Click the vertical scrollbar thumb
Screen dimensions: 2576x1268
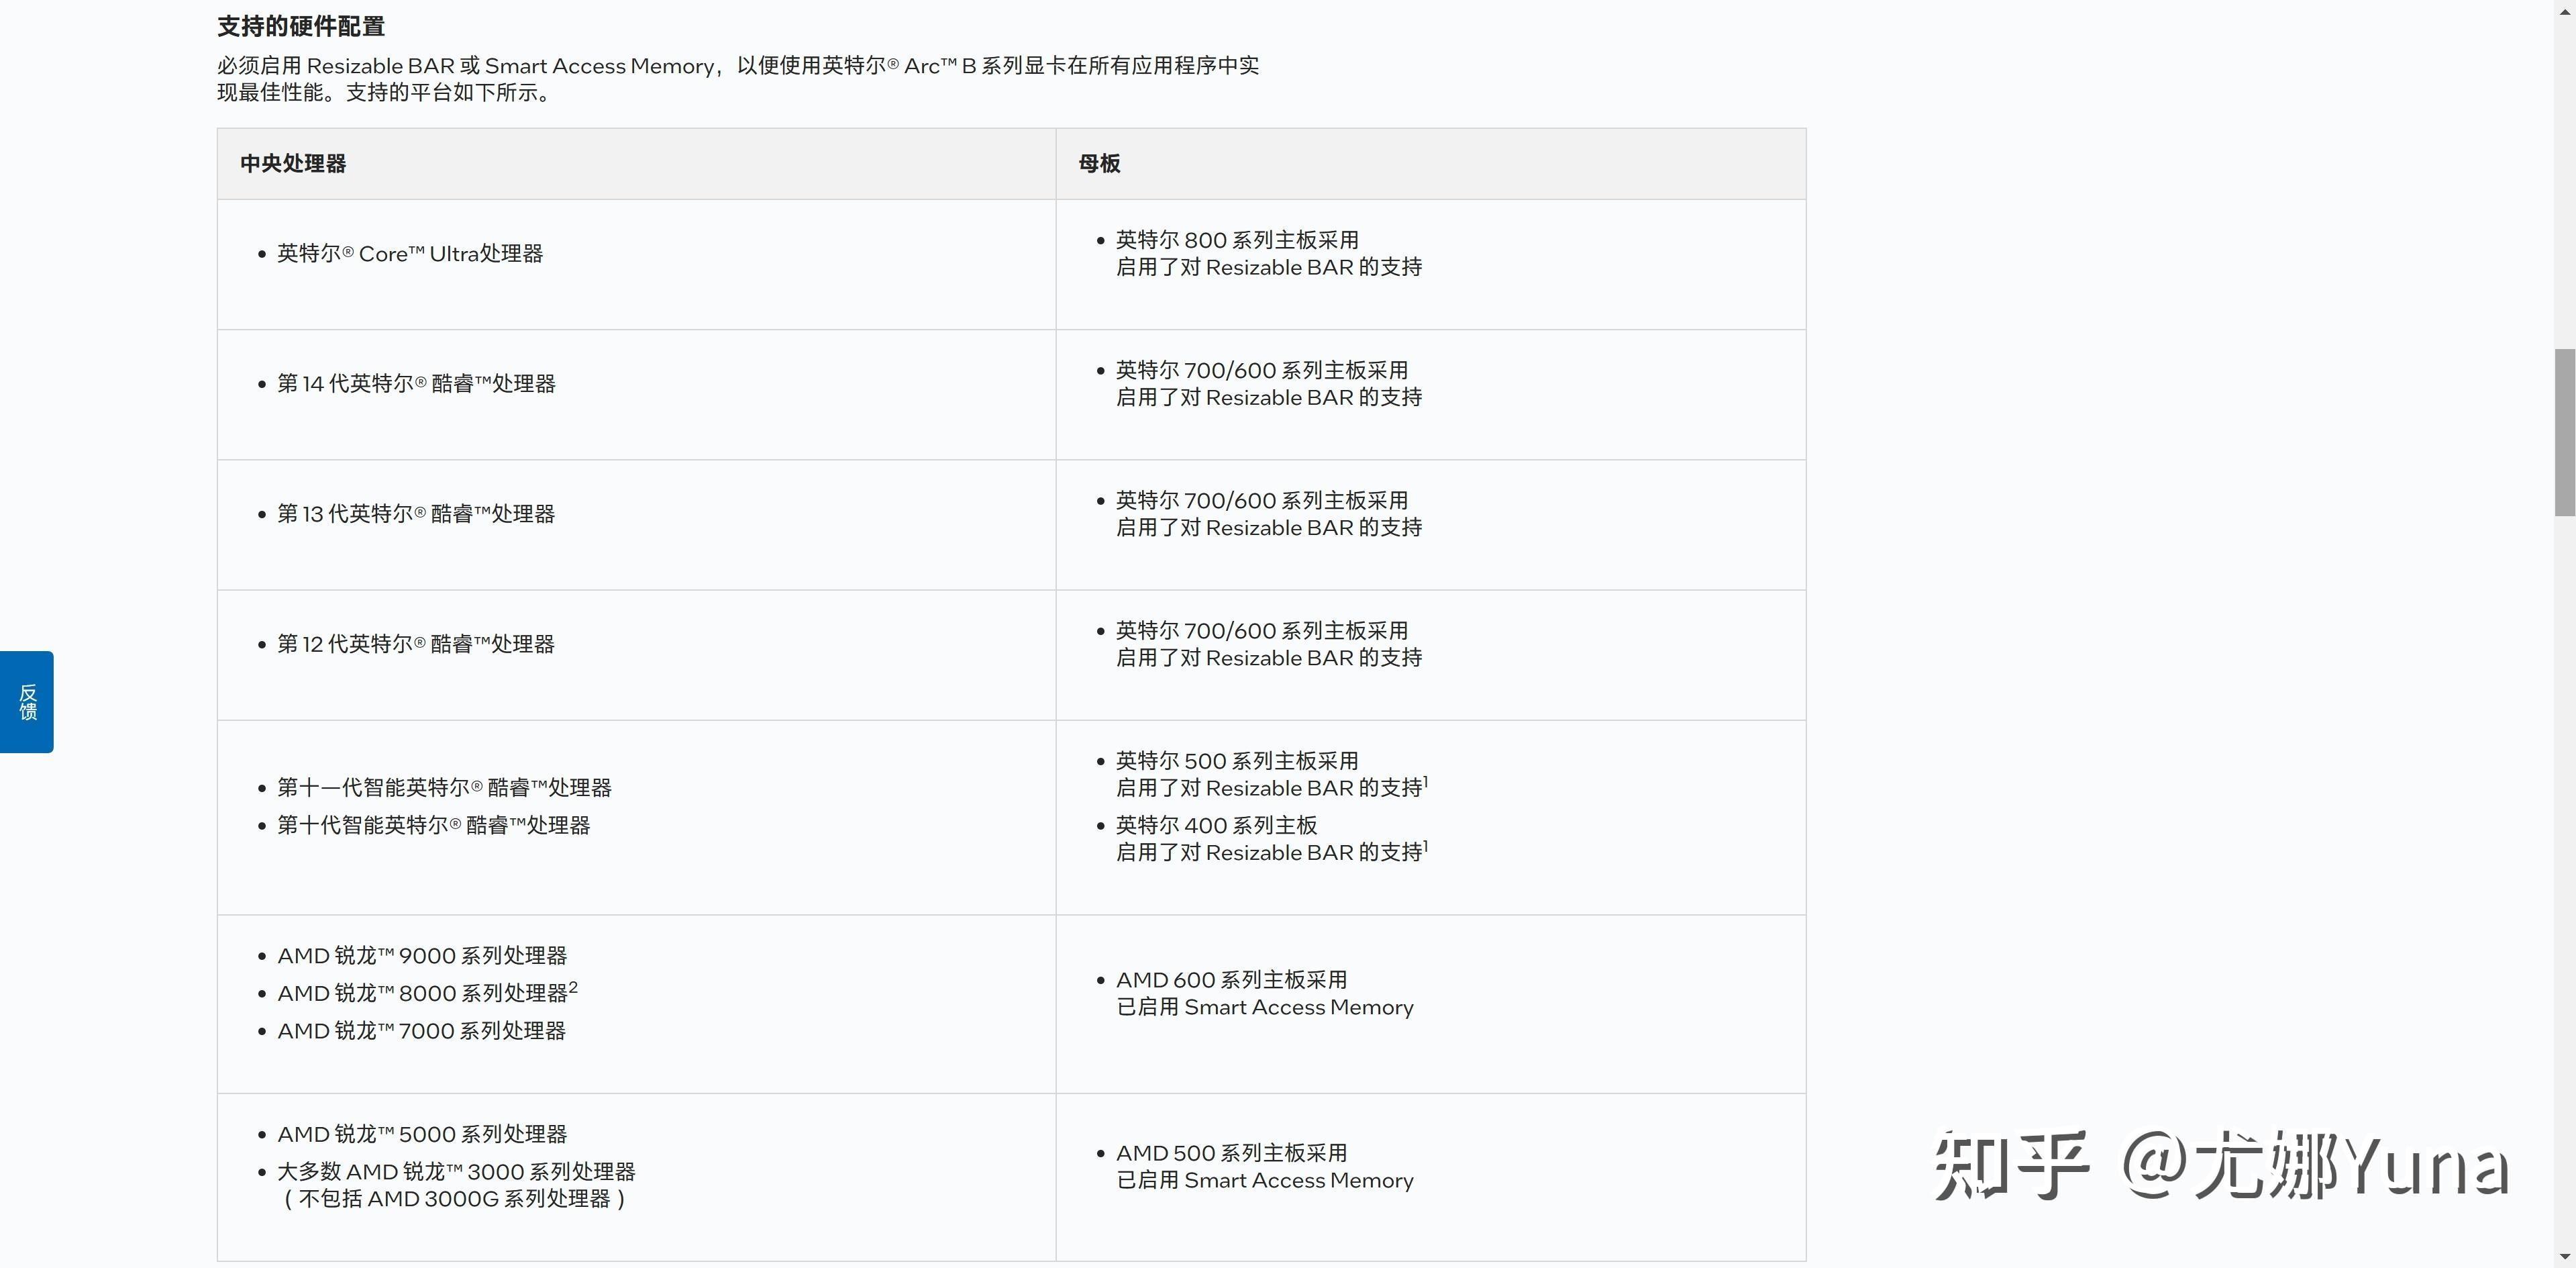tap(2564, 432)
